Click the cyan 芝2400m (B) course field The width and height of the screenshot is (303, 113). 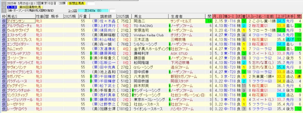[93, 11]
